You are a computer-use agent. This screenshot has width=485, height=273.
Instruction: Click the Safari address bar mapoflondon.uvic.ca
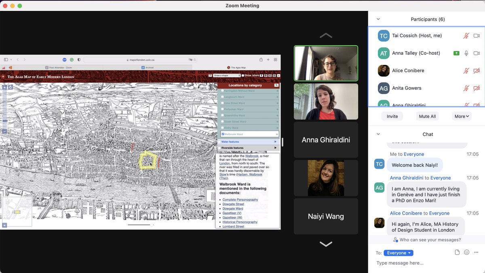pyautogui.click(x=140, y=60)
